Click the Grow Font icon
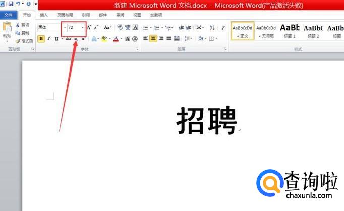 click(x=89, y=27)
